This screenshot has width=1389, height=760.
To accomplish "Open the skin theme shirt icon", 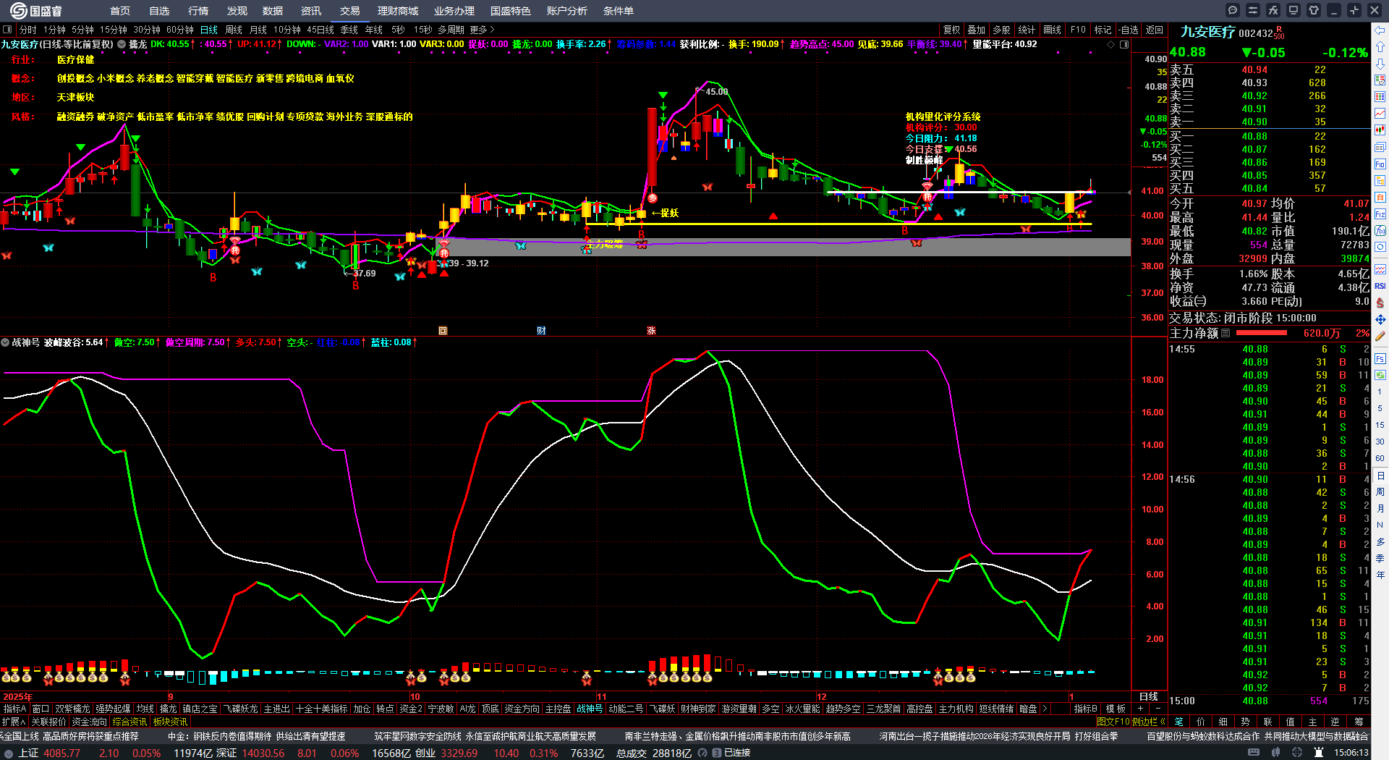I will tap(1314, 10).
